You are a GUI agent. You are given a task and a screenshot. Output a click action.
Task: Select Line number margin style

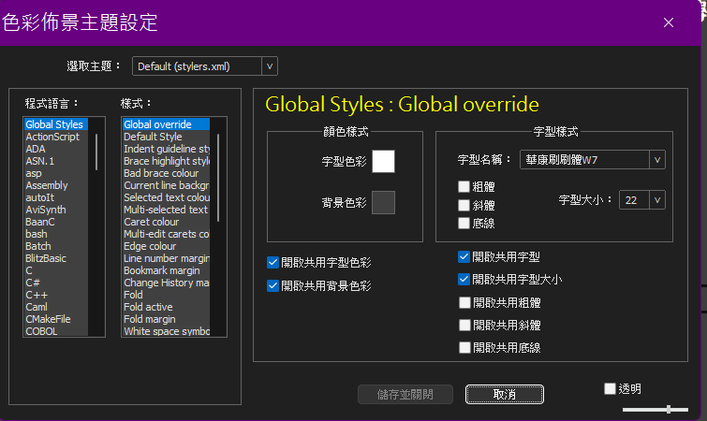coord(166,258)
